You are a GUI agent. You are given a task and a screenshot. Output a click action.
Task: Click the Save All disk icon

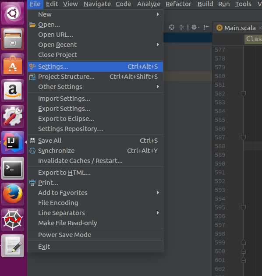32,141
